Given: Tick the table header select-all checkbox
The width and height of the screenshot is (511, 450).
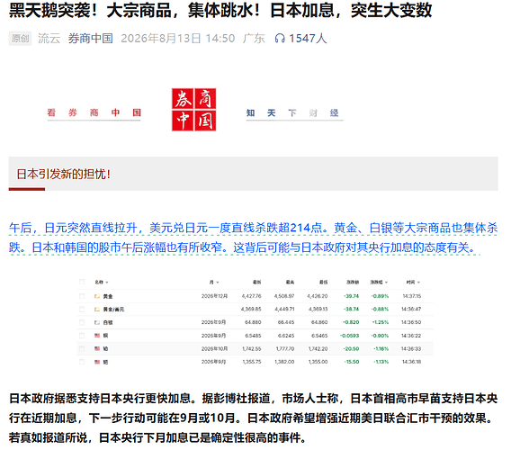Looking at the screenshot, I should tap(82, 282).
